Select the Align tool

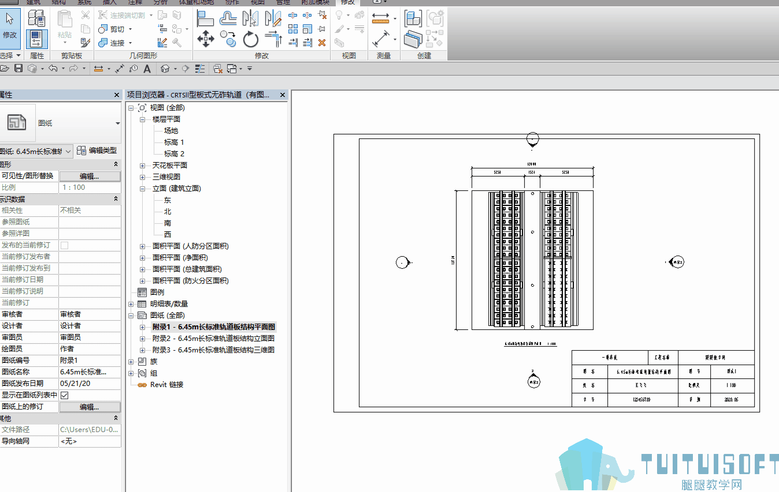pyautogui.click(x=206, y=18)
